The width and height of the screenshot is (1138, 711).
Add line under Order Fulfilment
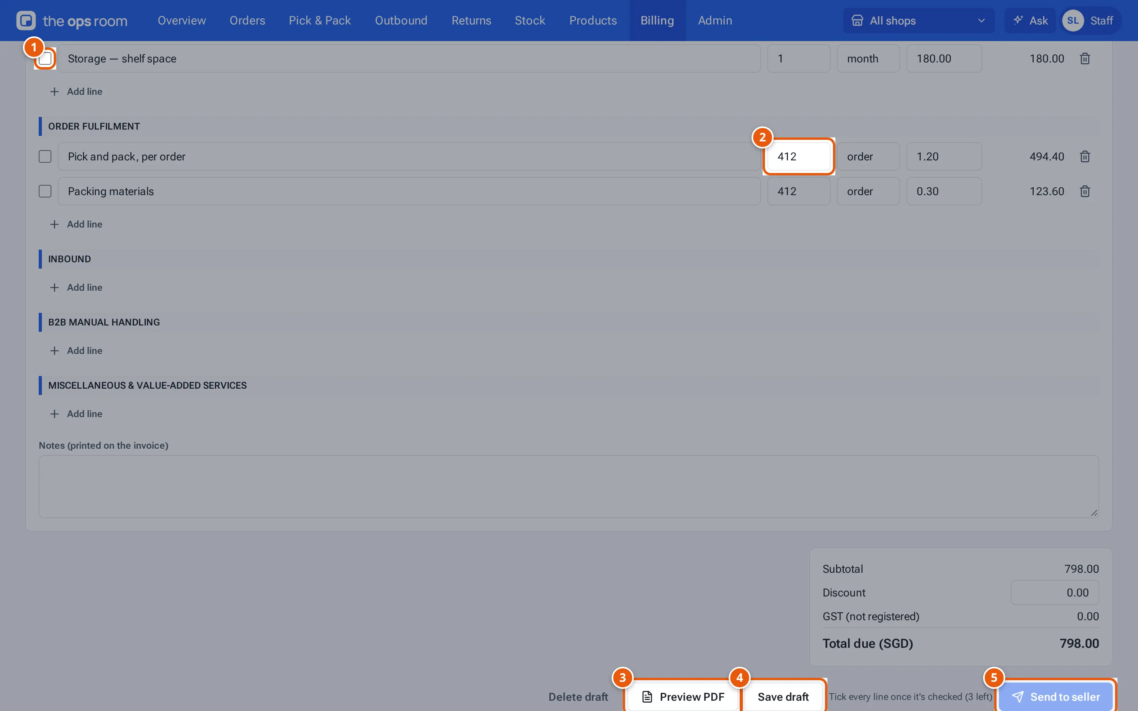[76, 224]
